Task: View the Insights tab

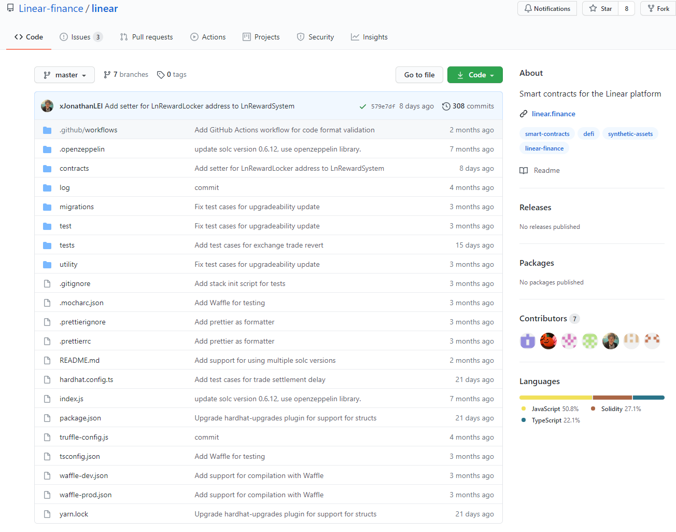Action: pyautogui.click(x=369, y=37)
